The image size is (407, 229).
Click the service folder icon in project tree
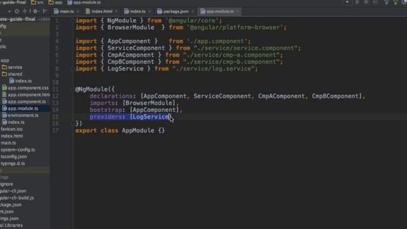tap(4, 67)
